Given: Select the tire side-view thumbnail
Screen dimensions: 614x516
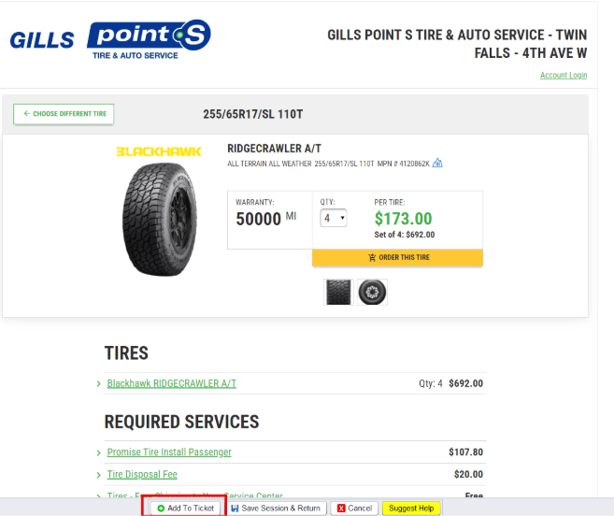Looking at the screenshot, I should coord(372,292).
